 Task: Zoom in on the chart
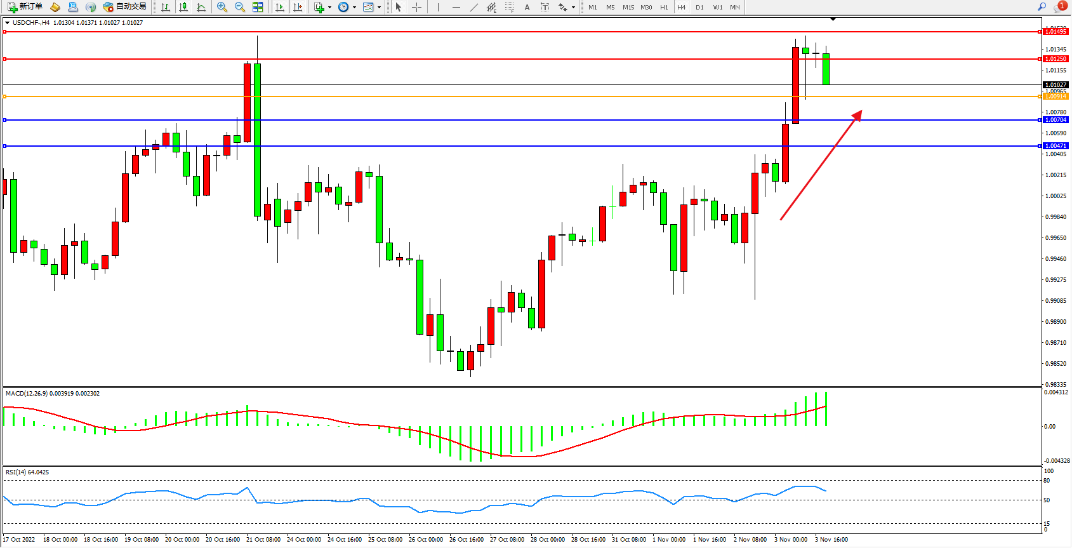pos(222,7)
